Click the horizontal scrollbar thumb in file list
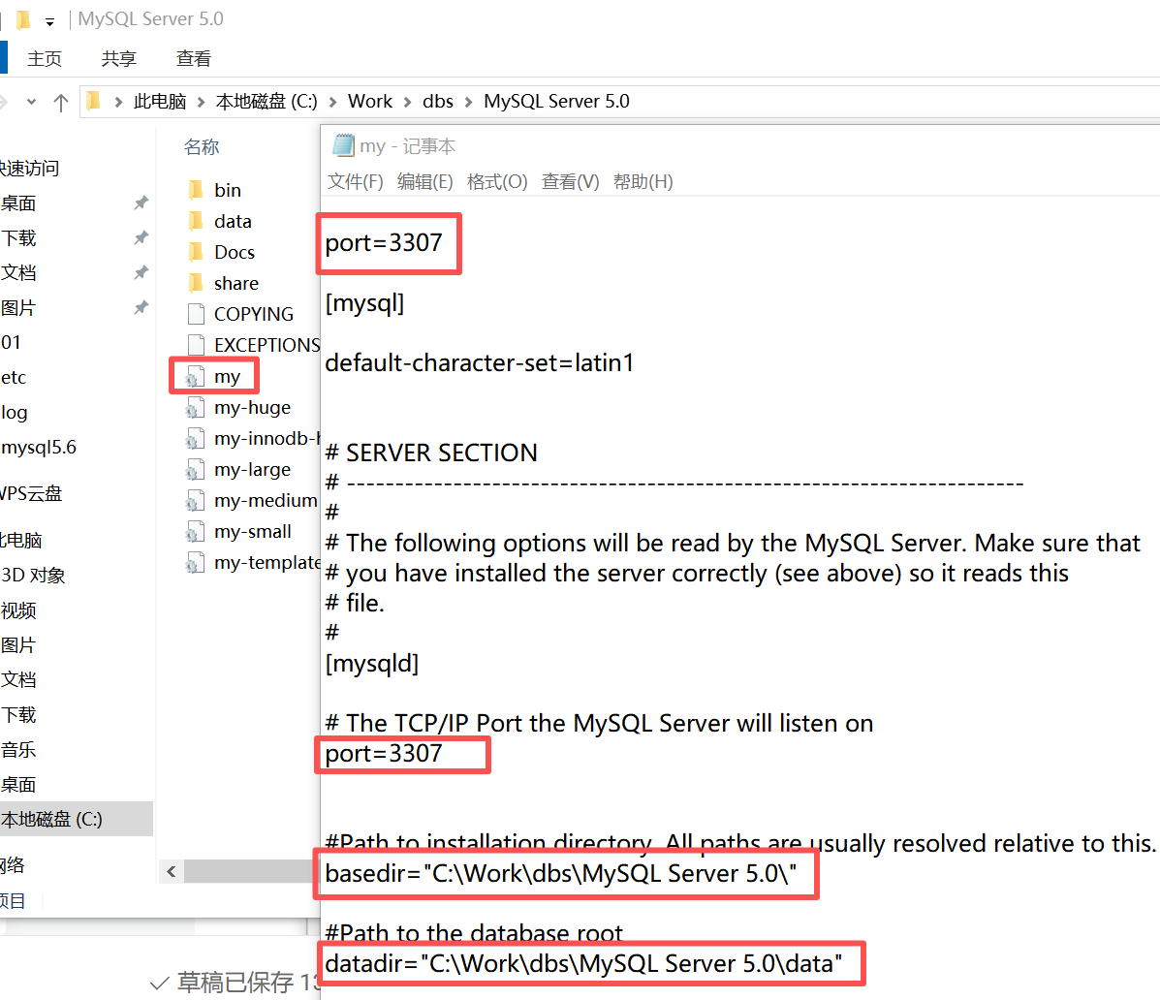The image size is (1160, 1000). (x=251, y=871)
